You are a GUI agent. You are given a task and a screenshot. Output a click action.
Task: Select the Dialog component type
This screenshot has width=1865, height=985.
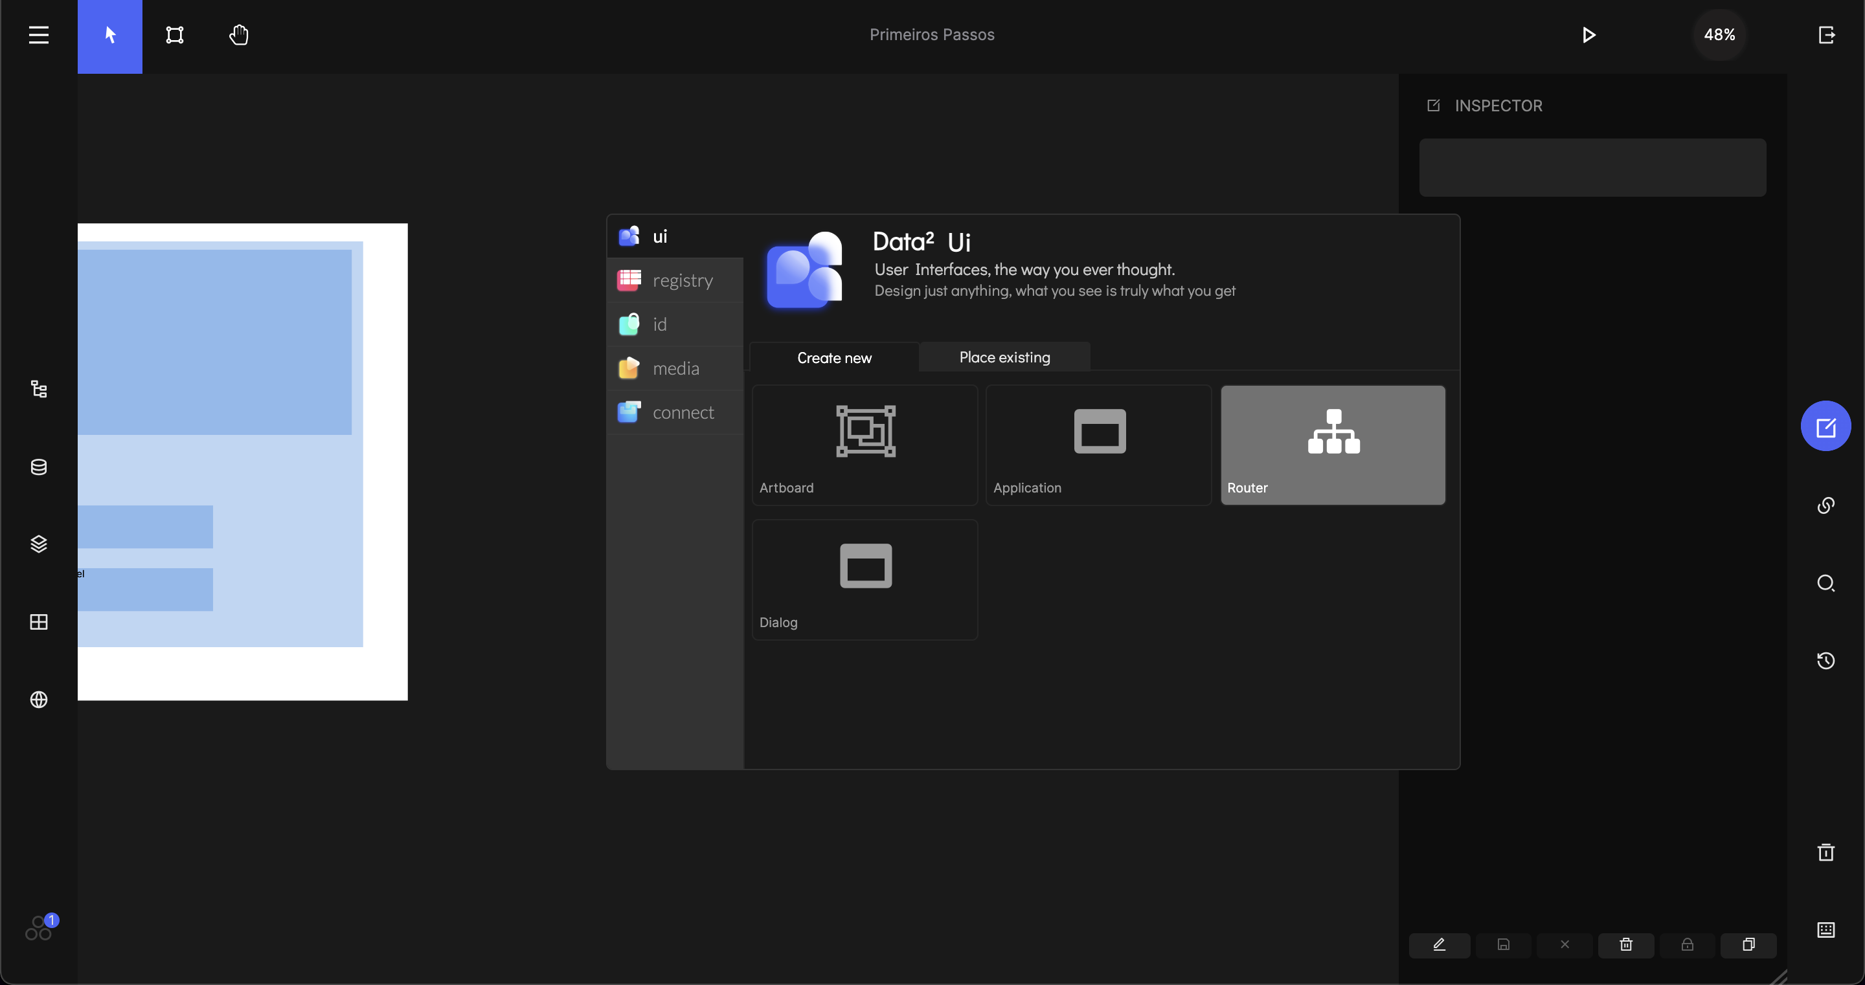pyautogui.click(x=865, y=579)
